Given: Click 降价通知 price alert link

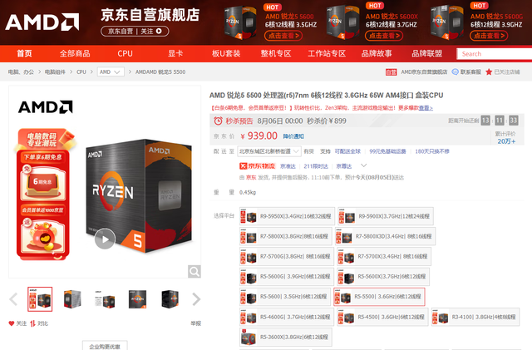Looking at the screenshot, I should pyautogui.click(x=293, y=136).
